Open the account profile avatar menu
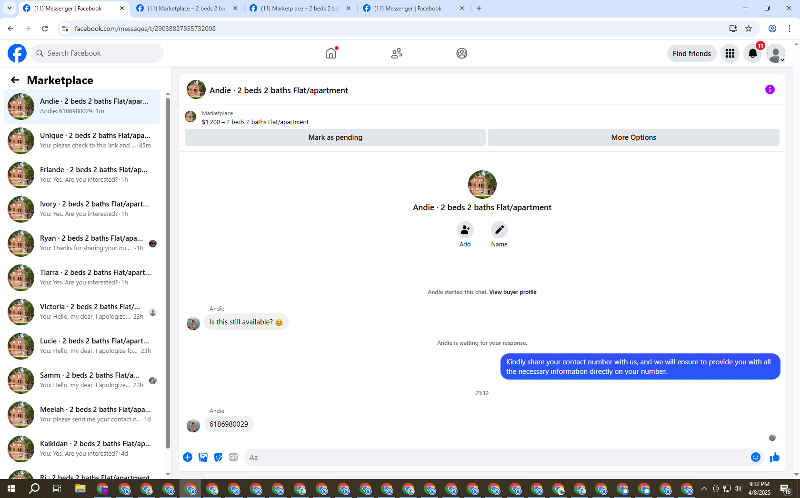 776,53
